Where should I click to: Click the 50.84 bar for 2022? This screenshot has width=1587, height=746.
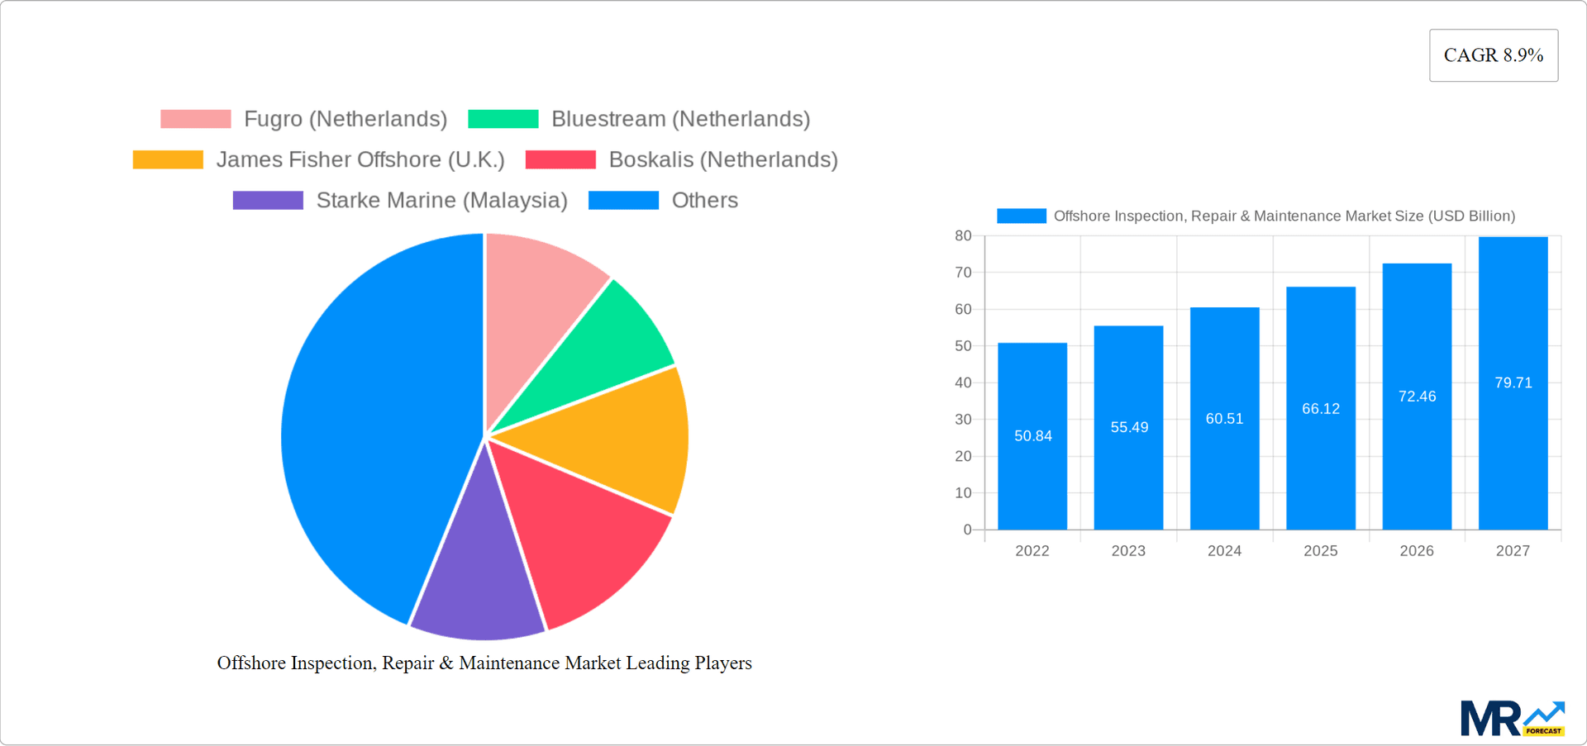(x=1032, y=436)
